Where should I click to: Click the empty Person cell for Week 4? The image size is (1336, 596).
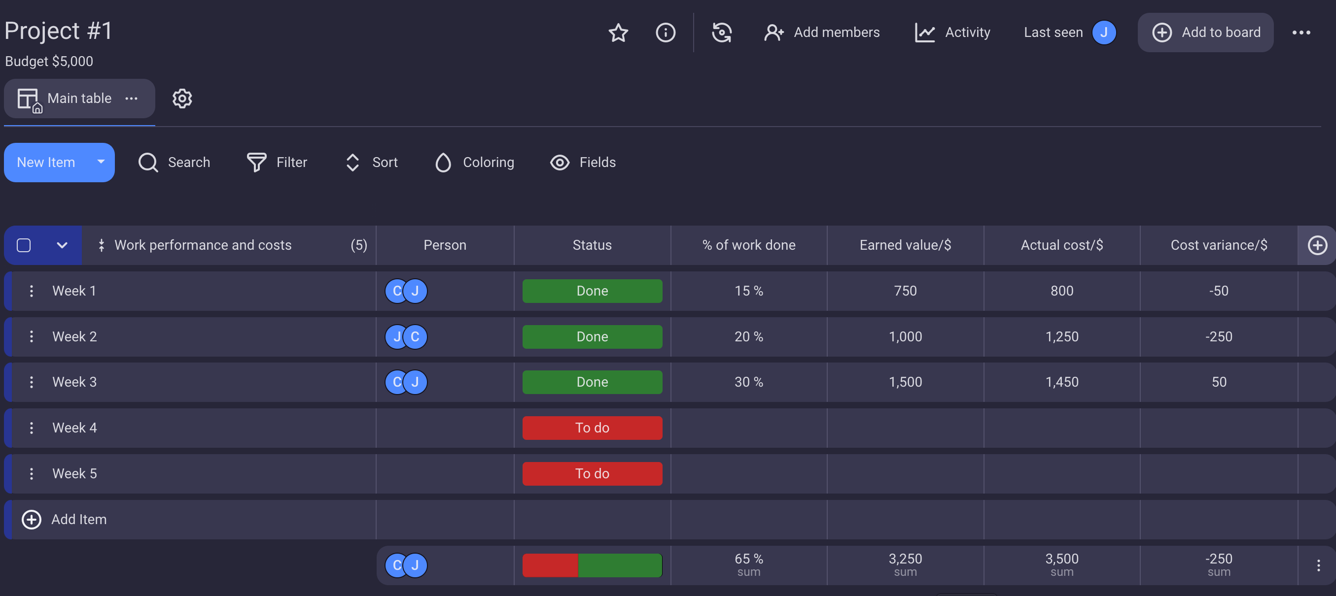445,428
